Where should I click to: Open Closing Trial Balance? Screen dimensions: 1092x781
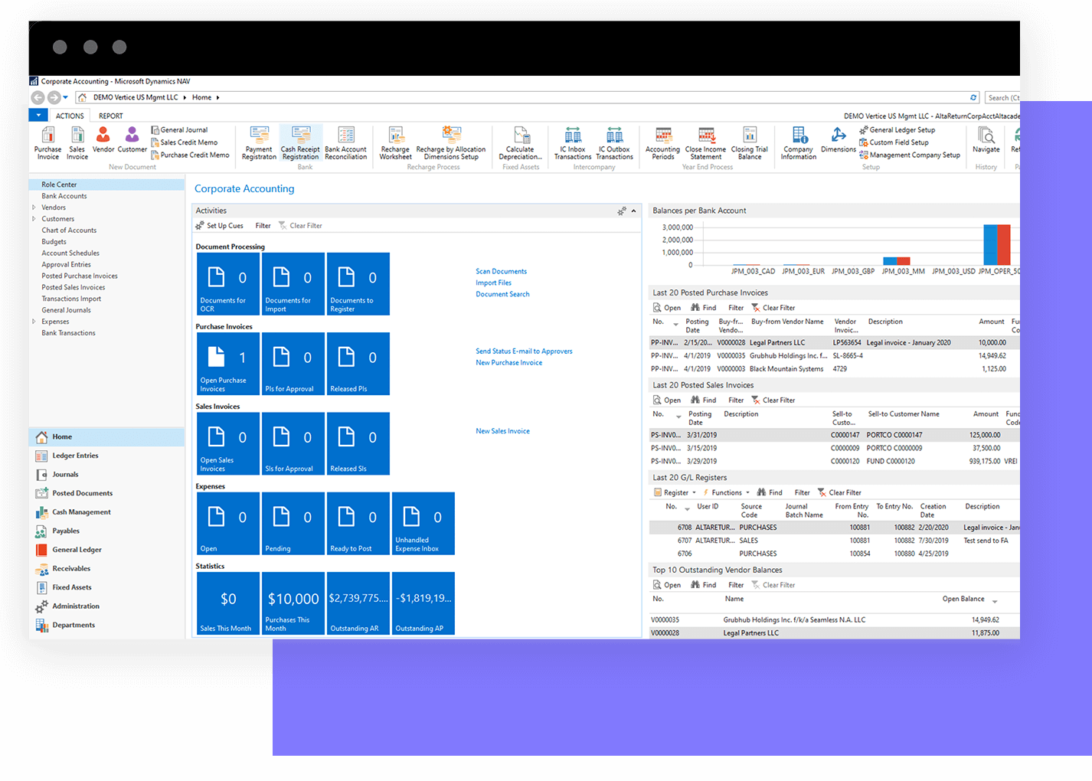pyautogui.click(x=750, y=143)
